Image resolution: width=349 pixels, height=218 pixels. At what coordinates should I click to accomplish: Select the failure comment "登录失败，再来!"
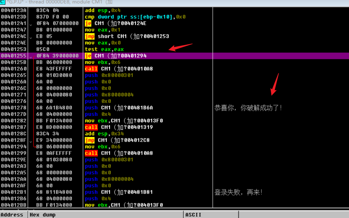tap(238, 192)
